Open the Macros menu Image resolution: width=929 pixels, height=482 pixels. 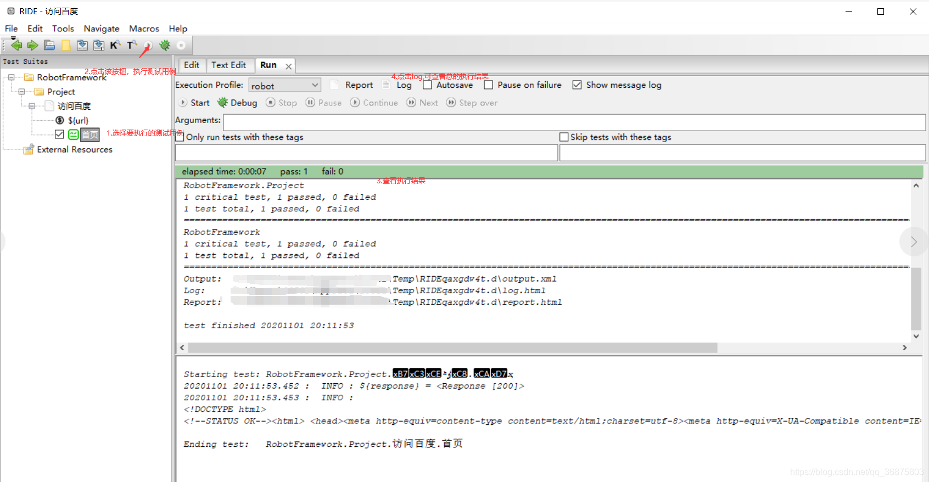click(144, 29)
